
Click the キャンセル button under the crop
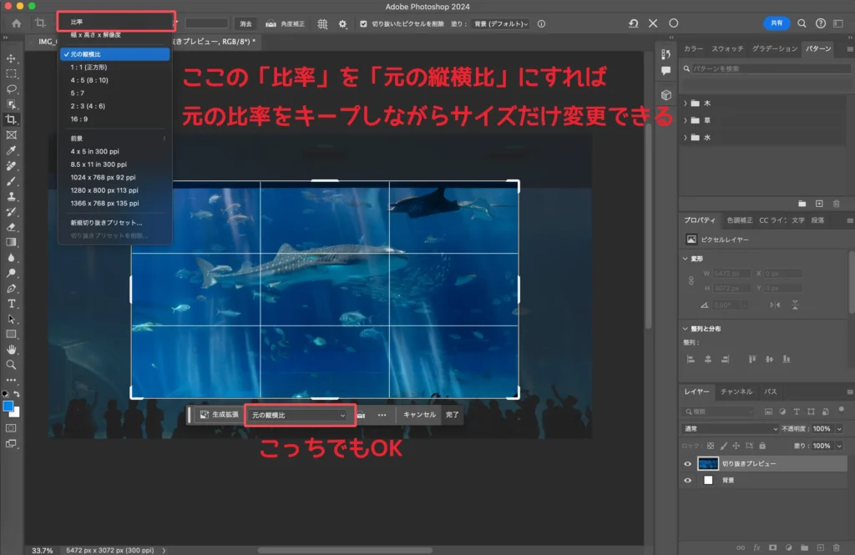[x=419, y=415]
